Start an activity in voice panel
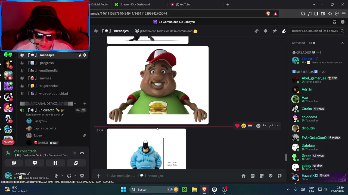This screenshot has height=195, width=348. (x=55, y=163)
